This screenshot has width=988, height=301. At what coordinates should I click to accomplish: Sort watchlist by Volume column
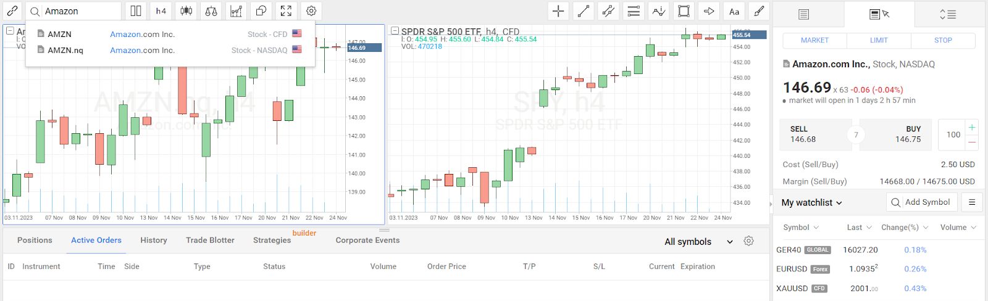coord(958,228)
